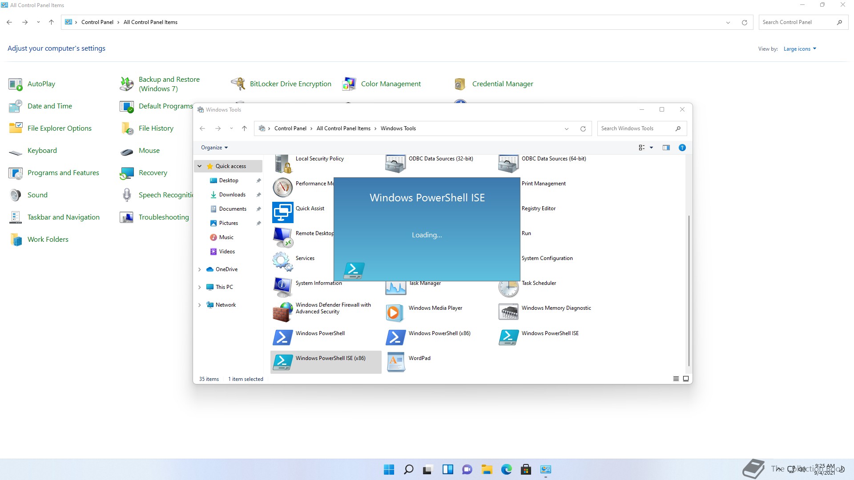Image resolution: width=854 pixels, height=480 pixels.
Task: Select Desktop in navigation pane
Action: [x=229, y=180]
